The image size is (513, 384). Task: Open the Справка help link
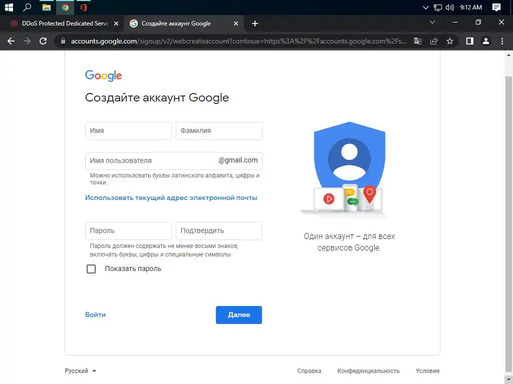point(309,371)
